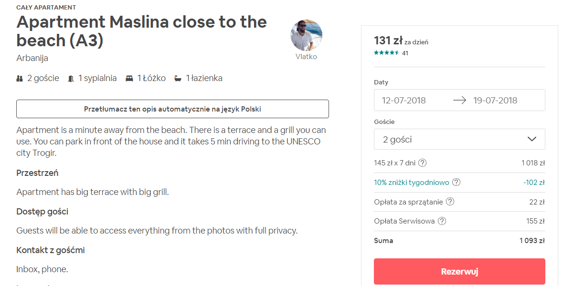Open help for 145 zł x 7 dni

tap(422, 163)
